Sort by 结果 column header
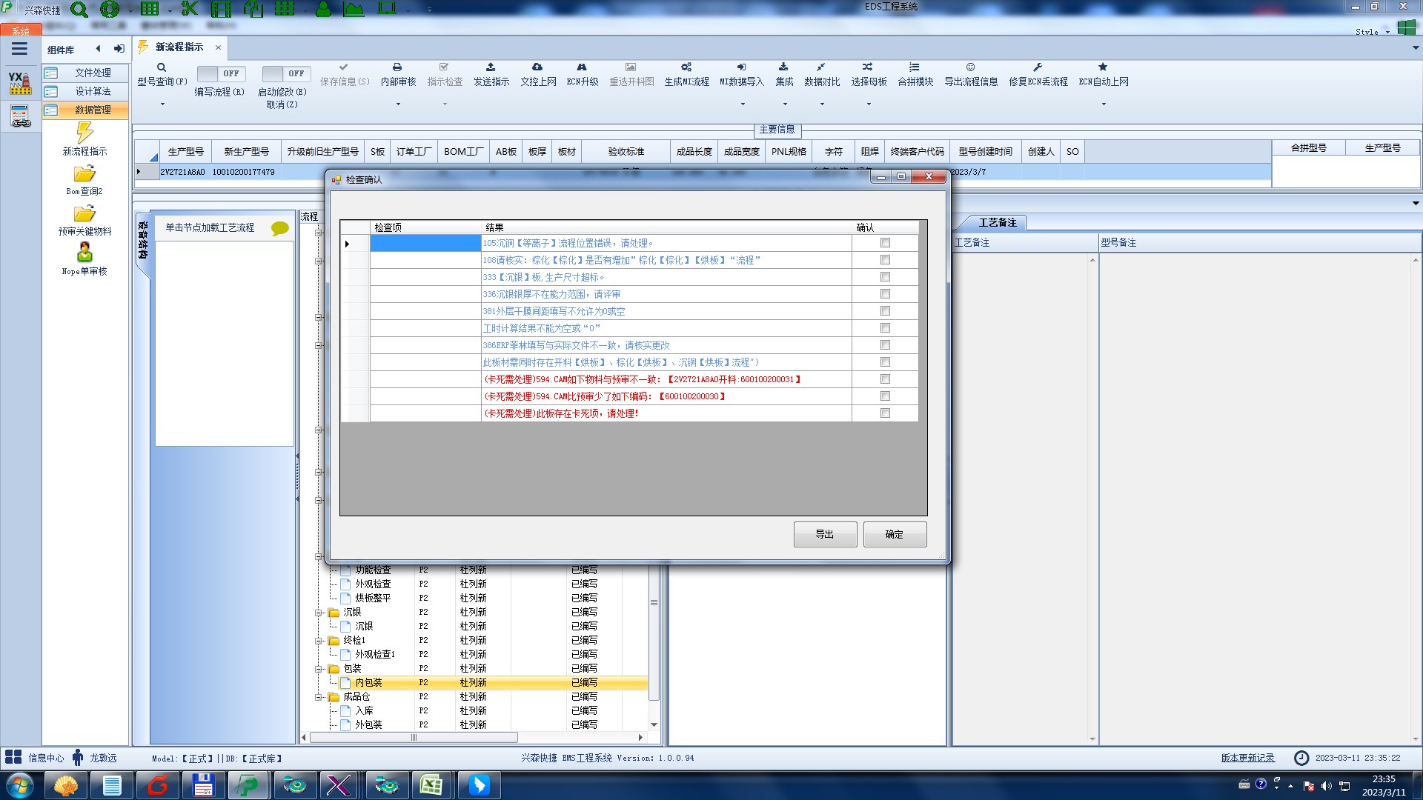 [666, 227]
